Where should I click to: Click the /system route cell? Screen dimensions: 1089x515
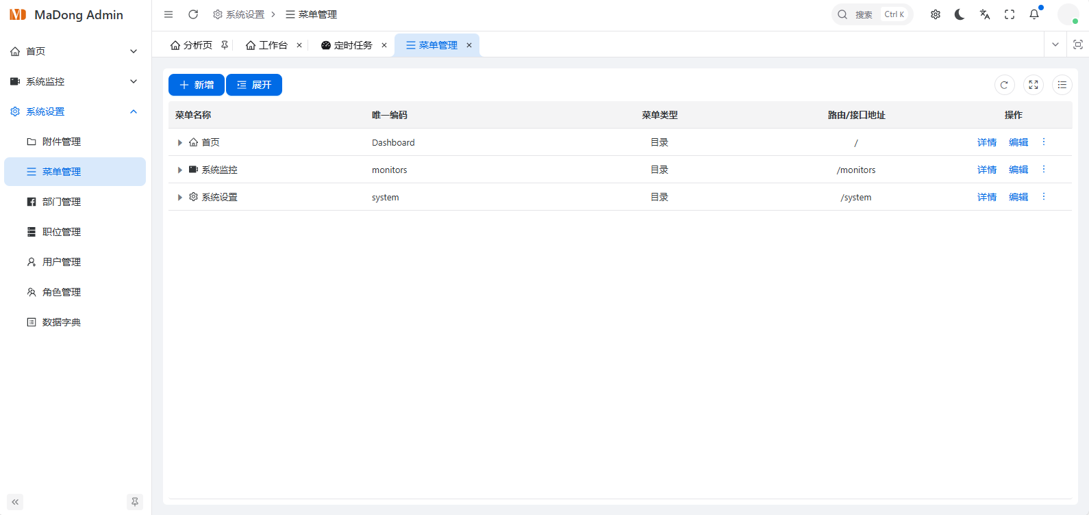(x=856, y=197)
